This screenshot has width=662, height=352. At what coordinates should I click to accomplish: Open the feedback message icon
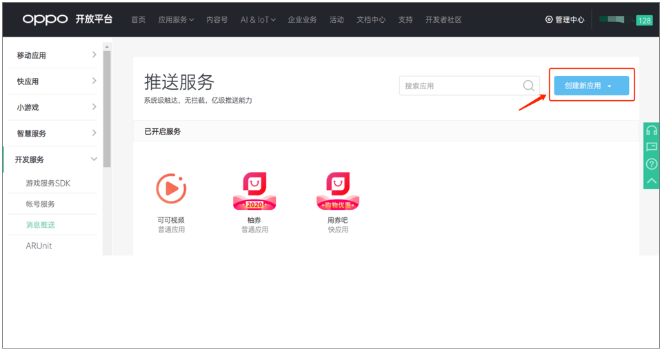pyautogui.click(x=651, y=147)
